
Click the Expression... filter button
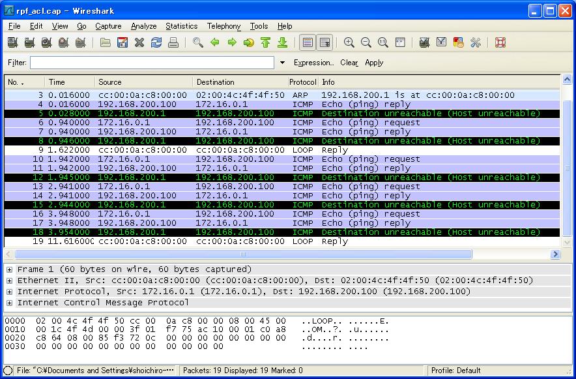(313, 63)
